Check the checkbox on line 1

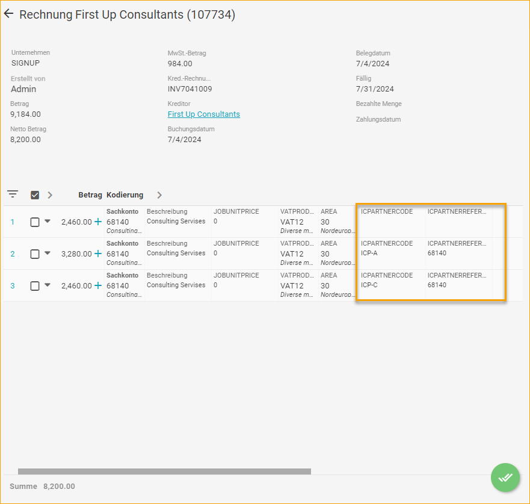(x=34, y=222)
